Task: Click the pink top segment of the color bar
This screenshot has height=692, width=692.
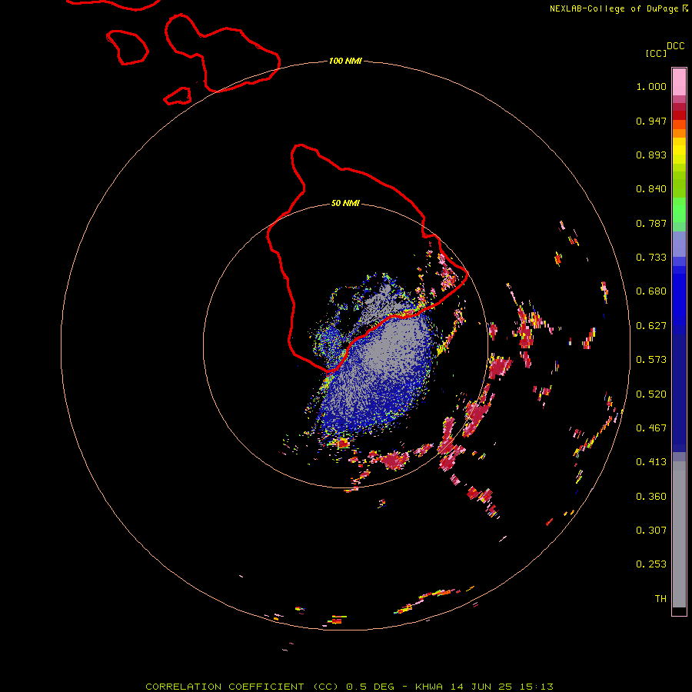Action: pyautogui.click(x=679, y=82)
